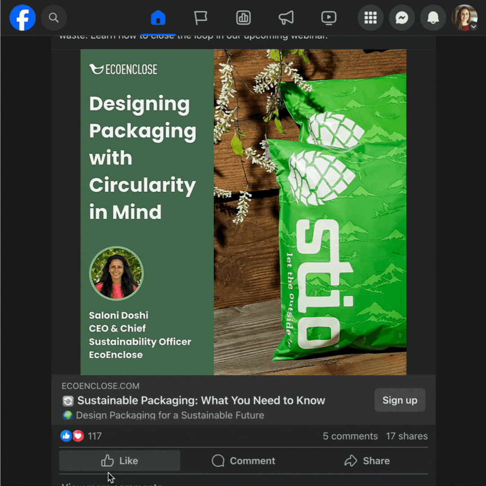This screenshot has height=486, width=486.
Task: Click the red heart reaction icon
Action: pyautogui.click(x=78, y=436)
